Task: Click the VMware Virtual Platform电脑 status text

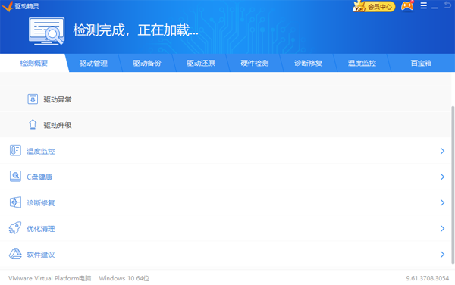Action: [x=49, y=278]
